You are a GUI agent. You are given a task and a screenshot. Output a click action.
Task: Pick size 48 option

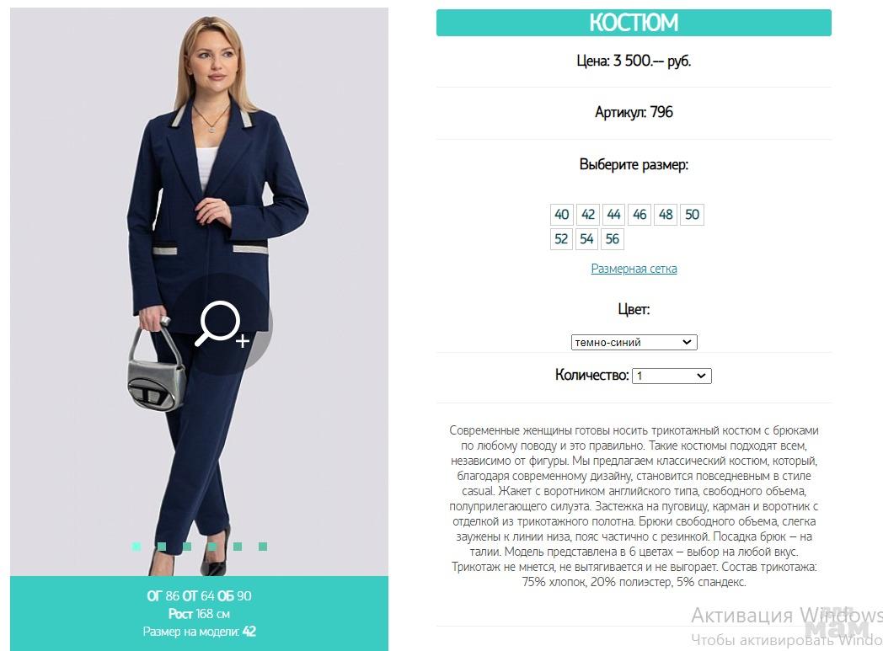tap(666, 215)
